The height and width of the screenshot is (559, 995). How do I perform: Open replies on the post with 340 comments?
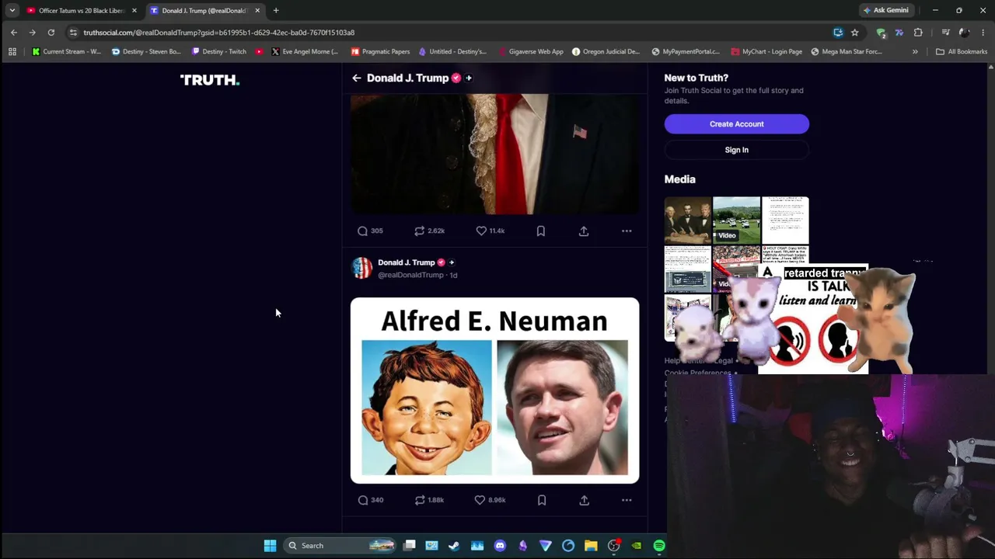pos(370,500)
